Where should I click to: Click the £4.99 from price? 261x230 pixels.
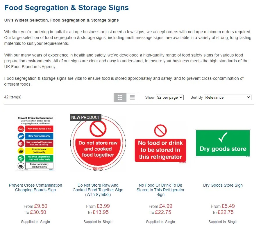point(166,206)
